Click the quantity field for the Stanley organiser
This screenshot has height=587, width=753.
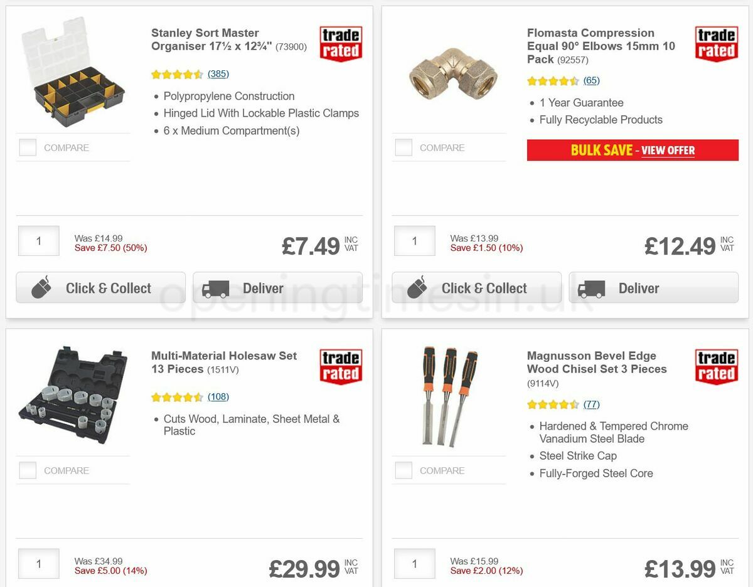pos(38,240)
